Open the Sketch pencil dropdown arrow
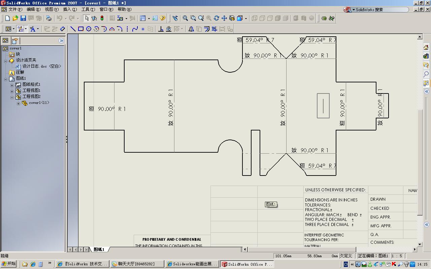The width and height of the screenshot is (431, 269). click(x=26, y=29)
